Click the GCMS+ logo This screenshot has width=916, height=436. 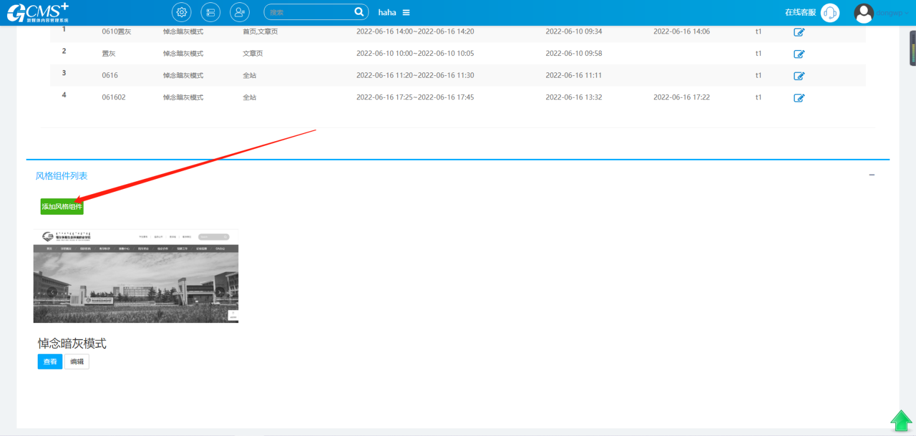coord(38,12)
